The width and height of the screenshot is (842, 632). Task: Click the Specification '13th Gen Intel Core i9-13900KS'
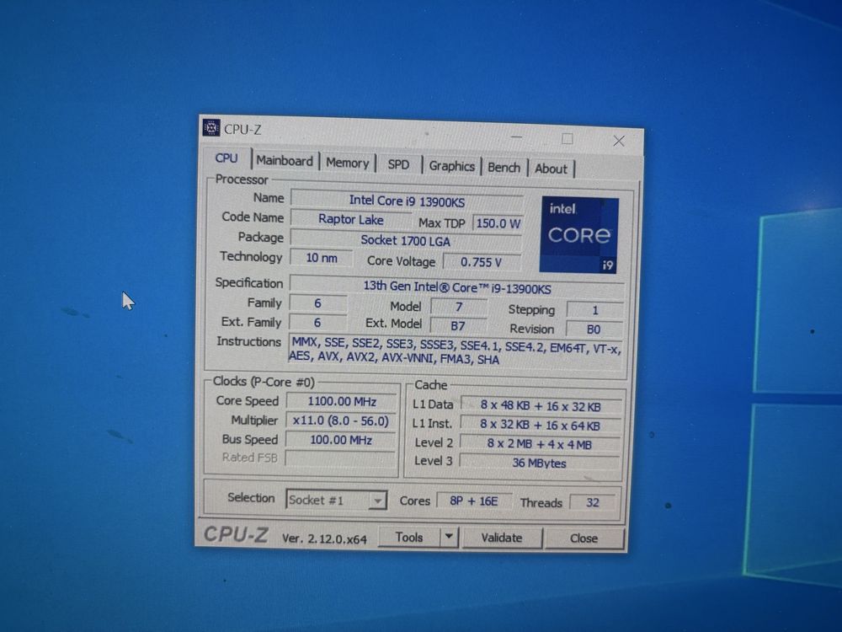click(x=457, y=287)
